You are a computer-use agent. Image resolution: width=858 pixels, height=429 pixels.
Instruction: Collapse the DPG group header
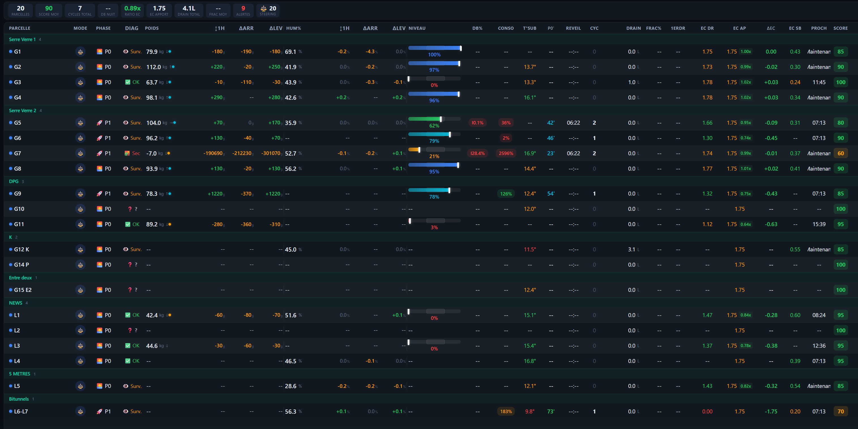pos(14,181)
